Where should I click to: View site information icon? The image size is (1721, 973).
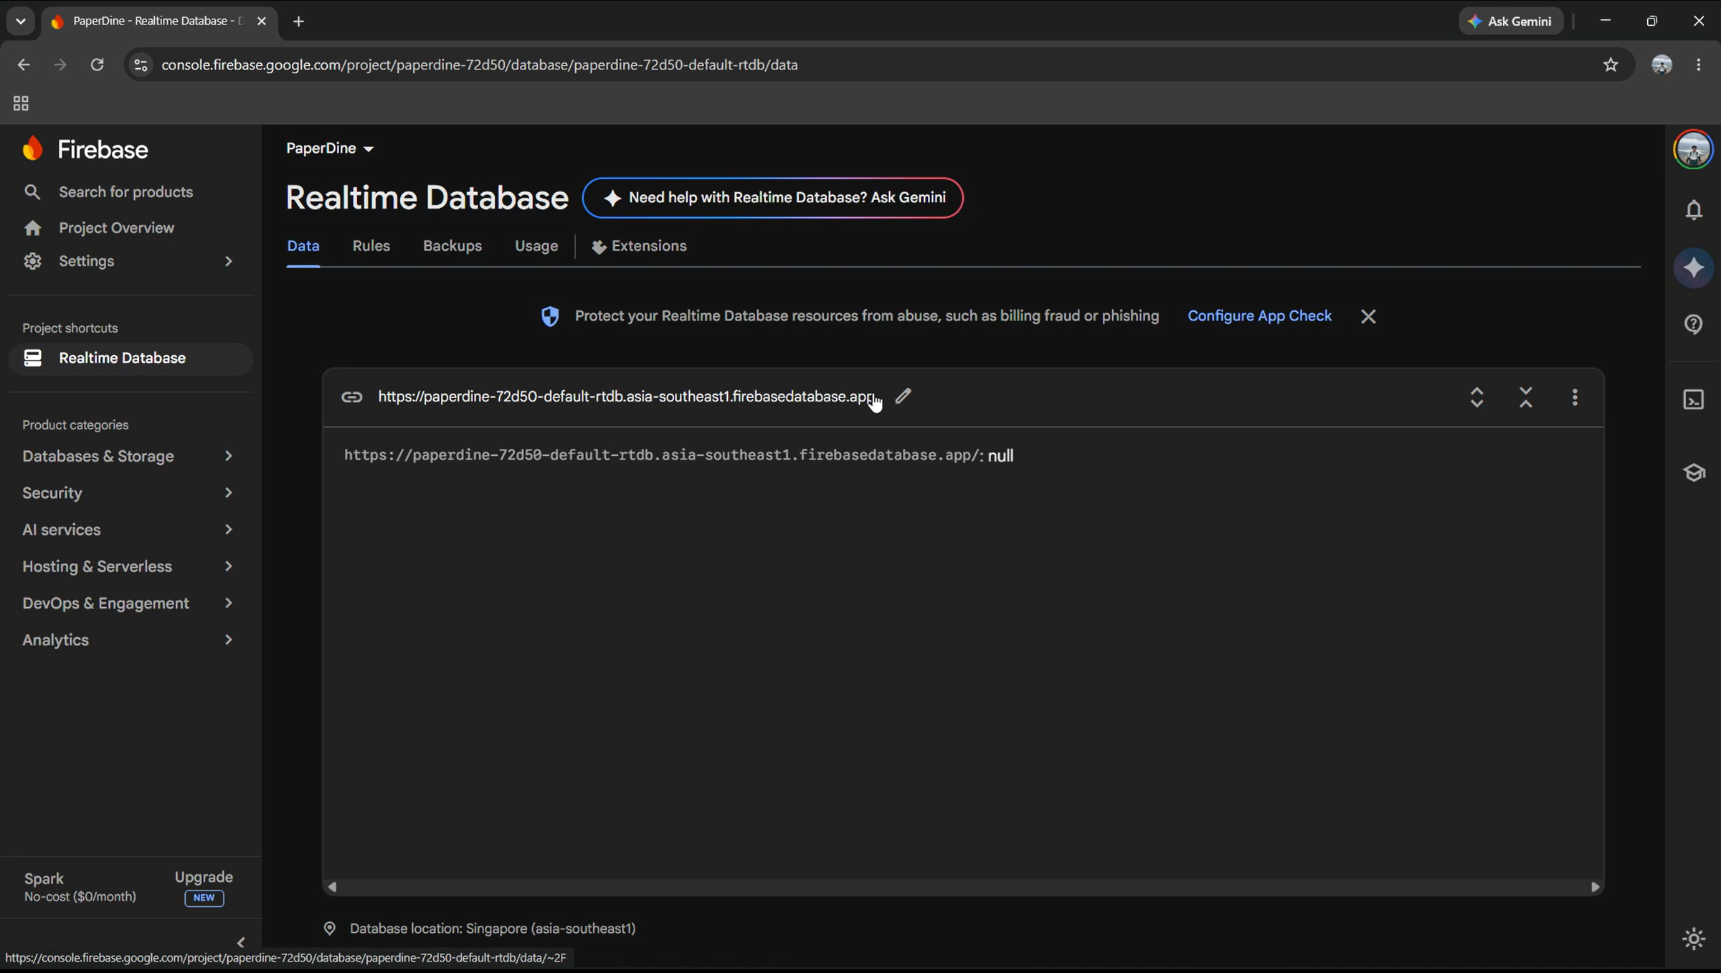click(x=141, y=65)
